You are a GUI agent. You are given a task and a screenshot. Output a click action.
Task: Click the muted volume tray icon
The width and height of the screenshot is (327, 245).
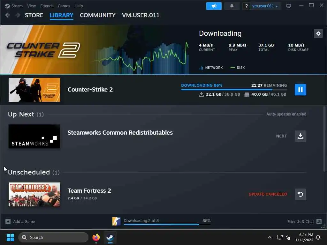(288, 237)
